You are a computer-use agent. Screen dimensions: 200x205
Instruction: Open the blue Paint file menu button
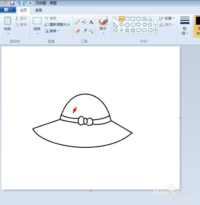(x=8, y=10)
